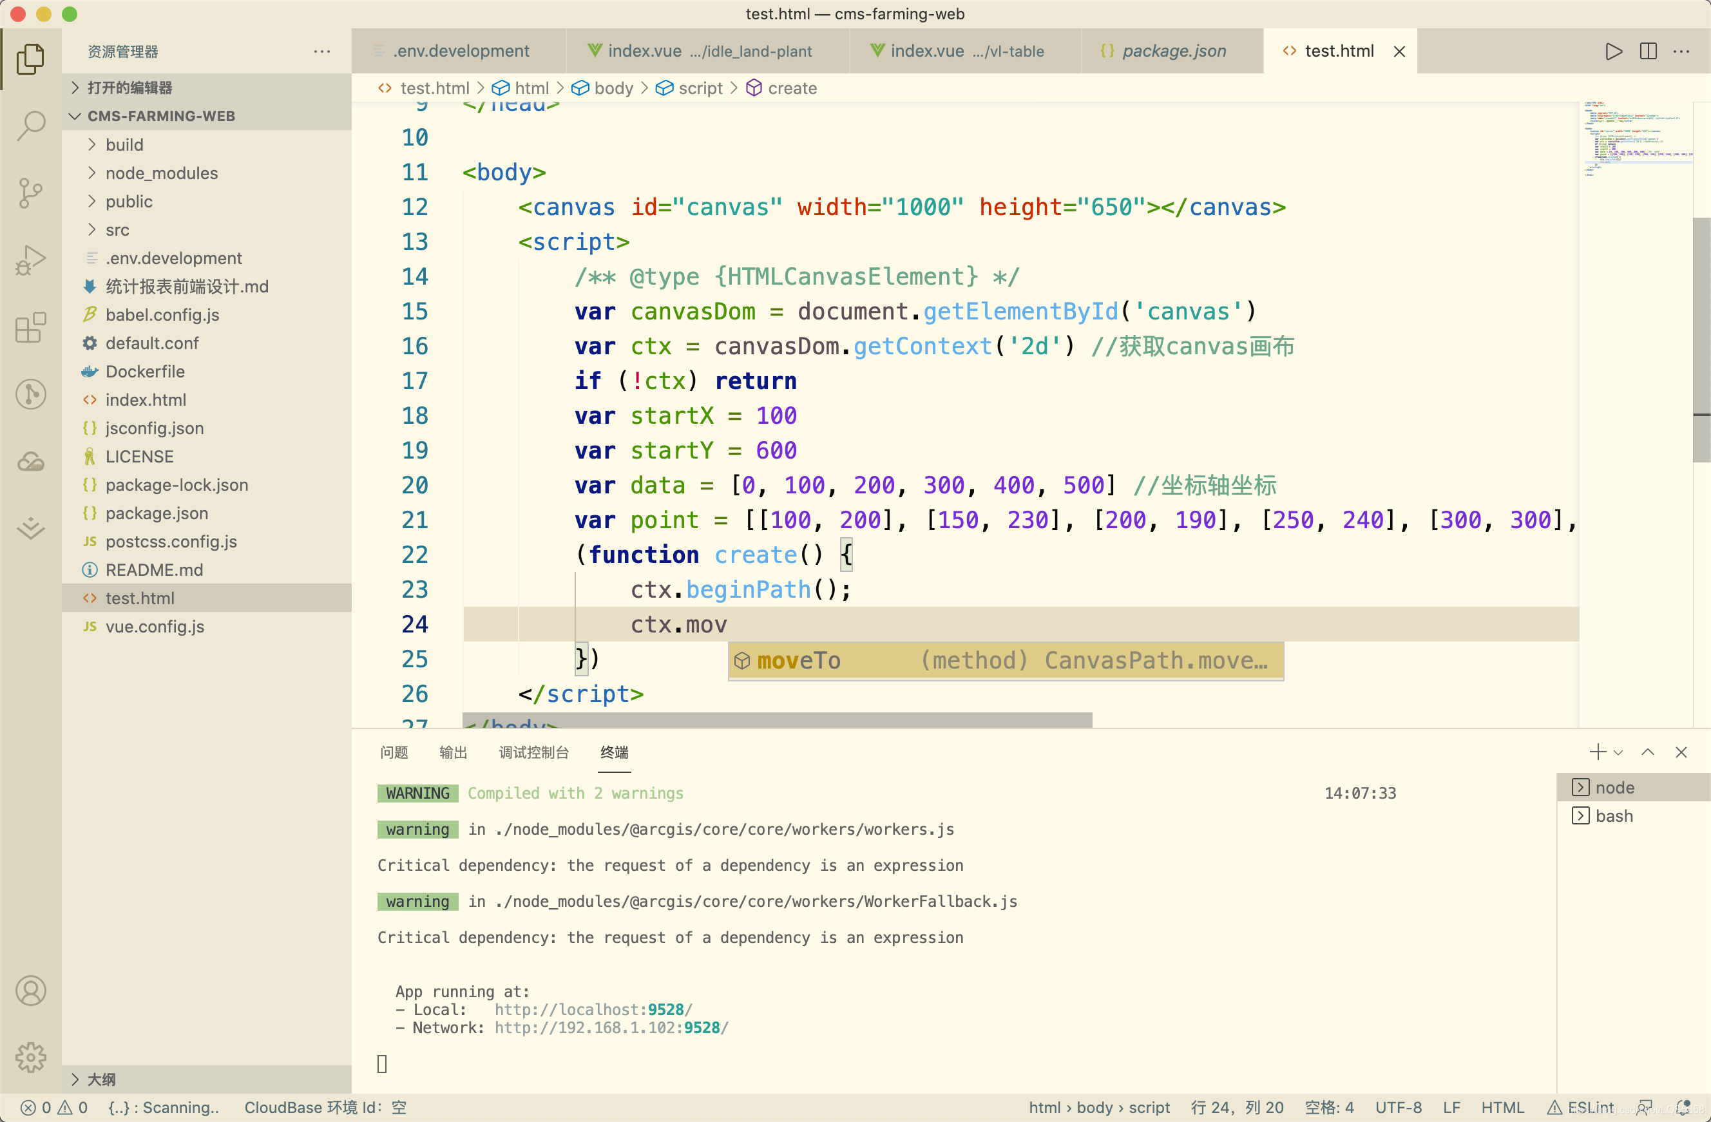This screenshot has height=1122, width=1711.
Task: Open the feedback icon in status bar
Action: 1644,1108
